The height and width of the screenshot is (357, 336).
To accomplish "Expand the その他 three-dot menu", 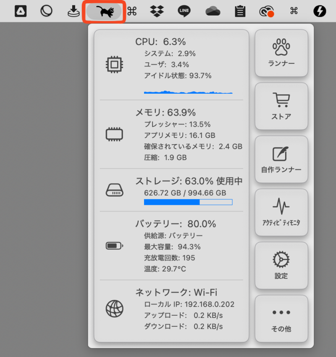I will coord(281,318).
